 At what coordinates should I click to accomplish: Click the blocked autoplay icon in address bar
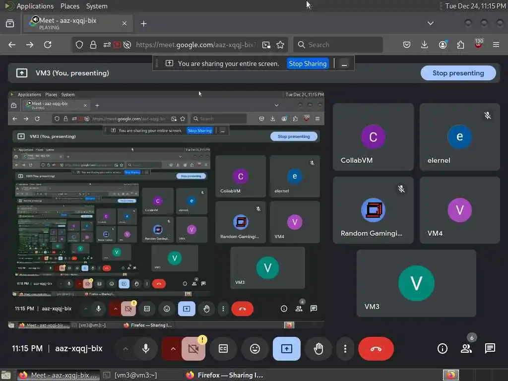[x=127, y=45]
